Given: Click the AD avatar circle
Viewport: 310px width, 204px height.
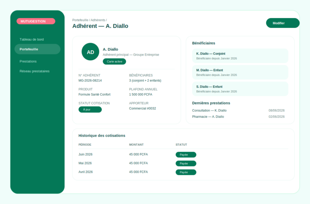Looking at the screenshot, I should (90, 52).
